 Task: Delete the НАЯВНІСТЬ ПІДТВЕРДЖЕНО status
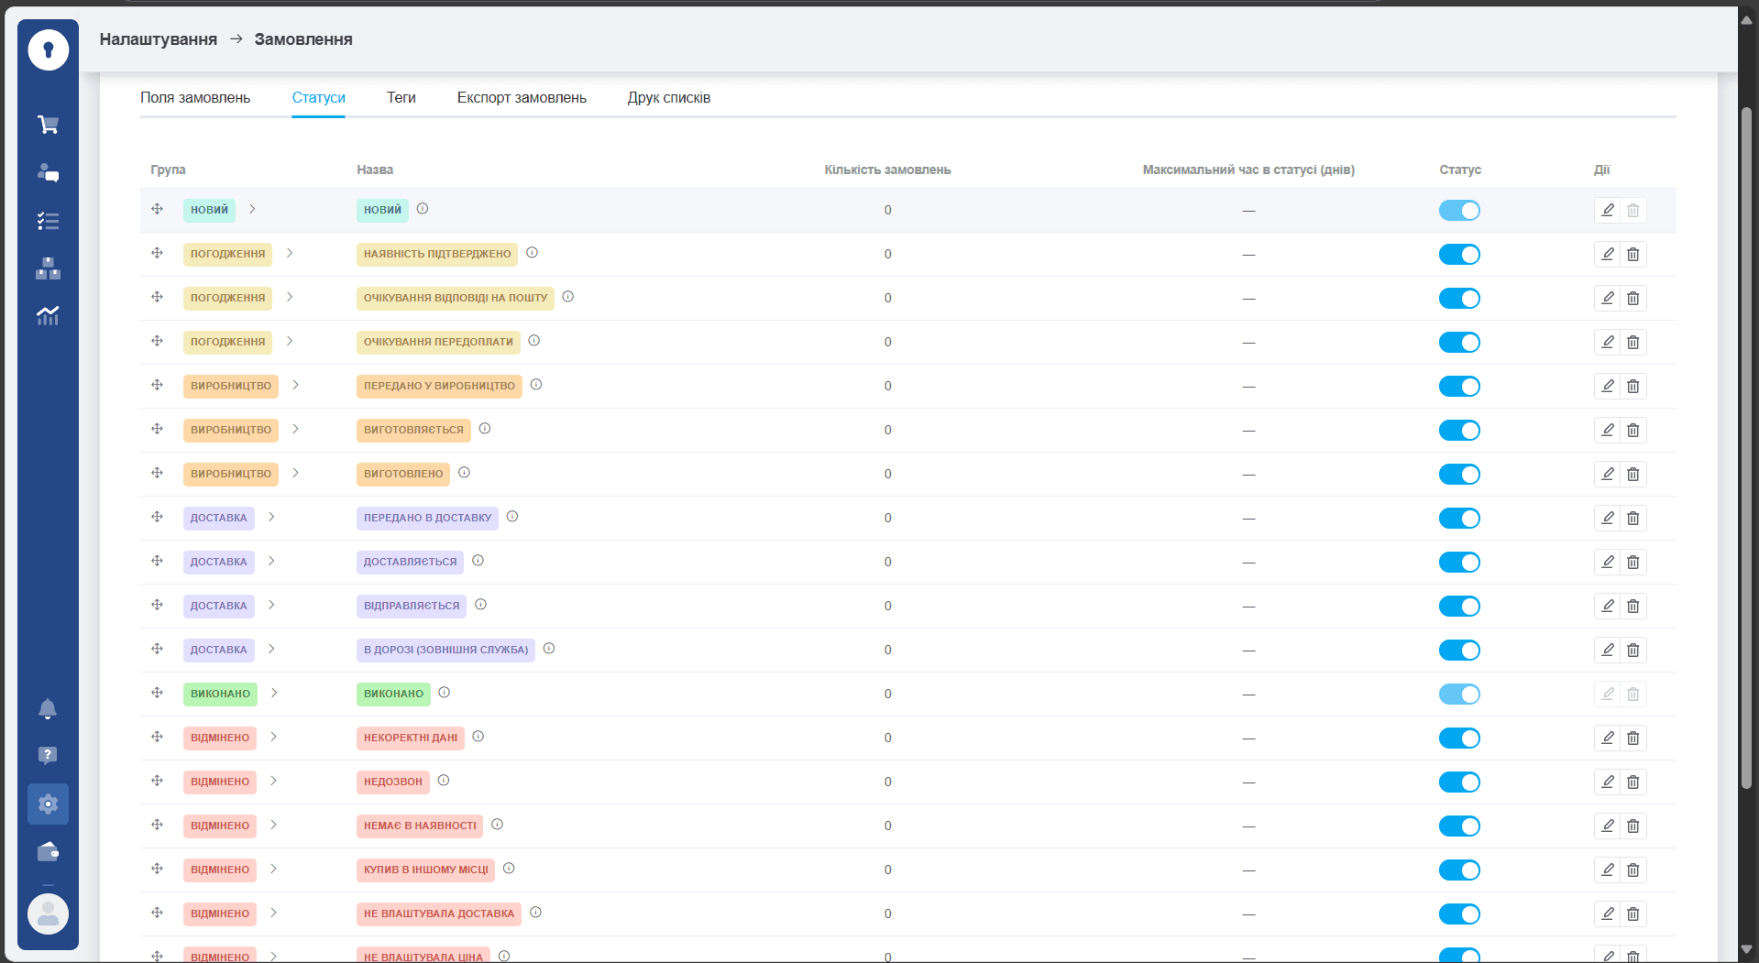click(x=1633, y=254)
